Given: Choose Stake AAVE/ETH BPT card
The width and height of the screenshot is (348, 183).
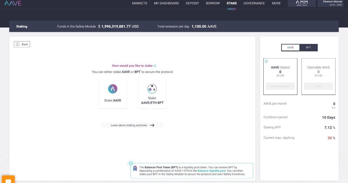Looking at the screenshot, I should [152, 94].
